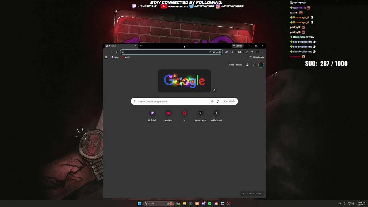This screenshot has height=207, width=368.
Task: Open a new tab with the plus button
Action: click(x=141, y=46)
